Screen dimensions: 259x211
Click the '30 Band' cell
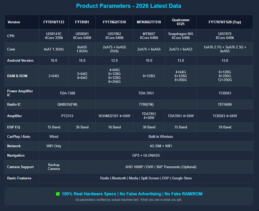point(149,127)
